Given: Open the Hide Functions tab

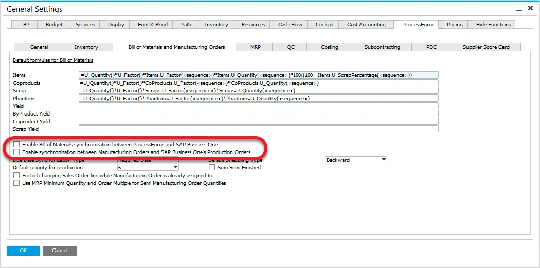Looking at the screenshot, I should pyautogui.click(x=493, y=25).
